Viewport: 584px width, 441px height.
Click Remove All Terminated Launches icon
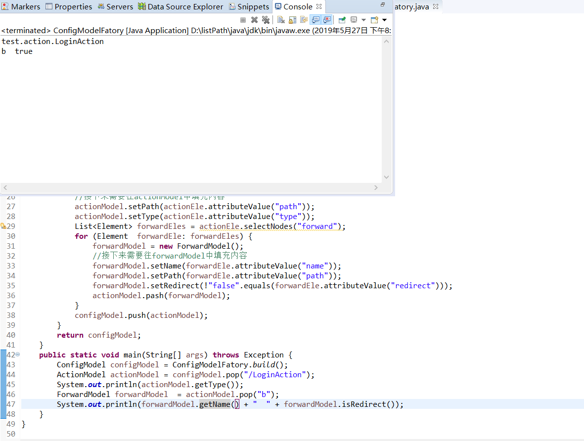click(266, 20)
